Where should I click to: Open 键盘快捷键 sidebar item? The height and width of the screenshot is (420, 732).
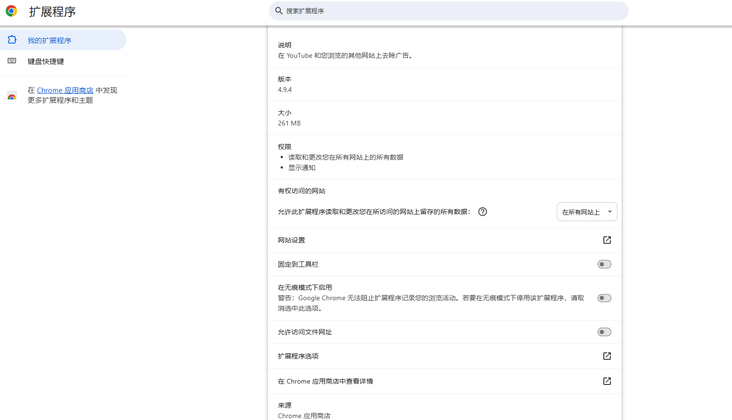[x=63, y=61]
